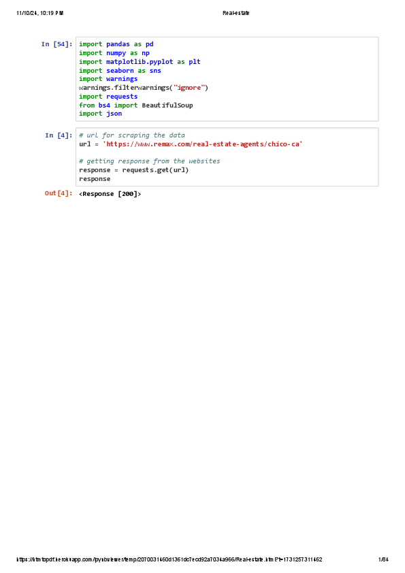Click the '# url for scraping the data' comment
This screenshot has height=573, width=405.
tap(132, 135)
